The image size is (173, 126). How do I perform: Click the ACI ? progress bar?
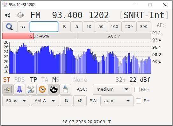pyautogui.click(x=114, y=36)
